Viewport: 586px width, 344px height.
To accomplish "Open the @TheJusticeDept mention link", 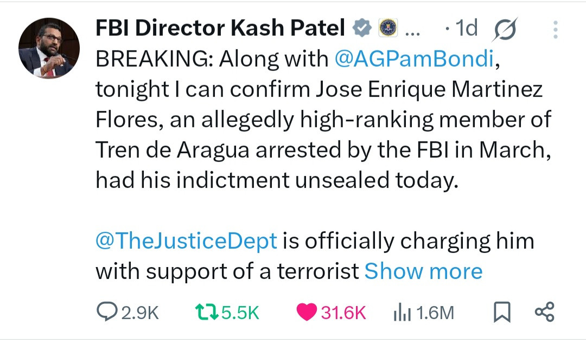I will point(187,241).
